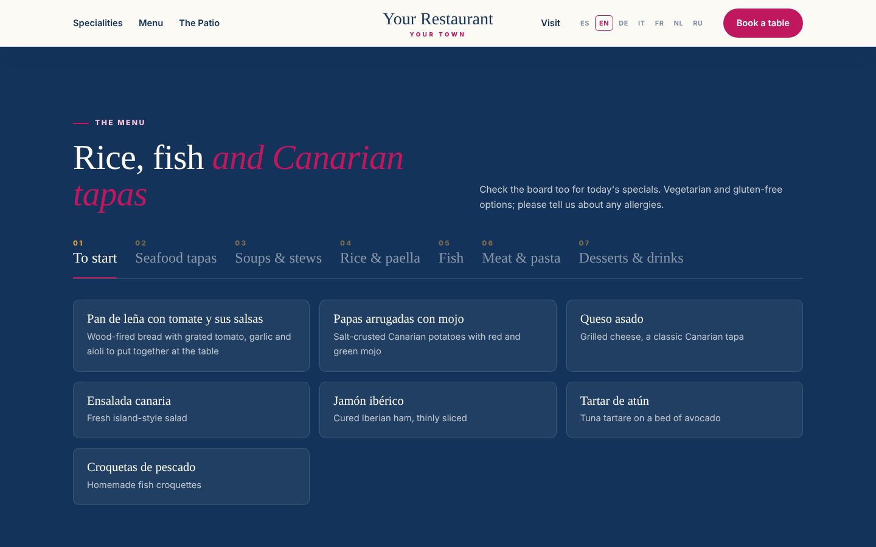
Task: Click the Ensalada canaria card
Action: pos(191,410)
